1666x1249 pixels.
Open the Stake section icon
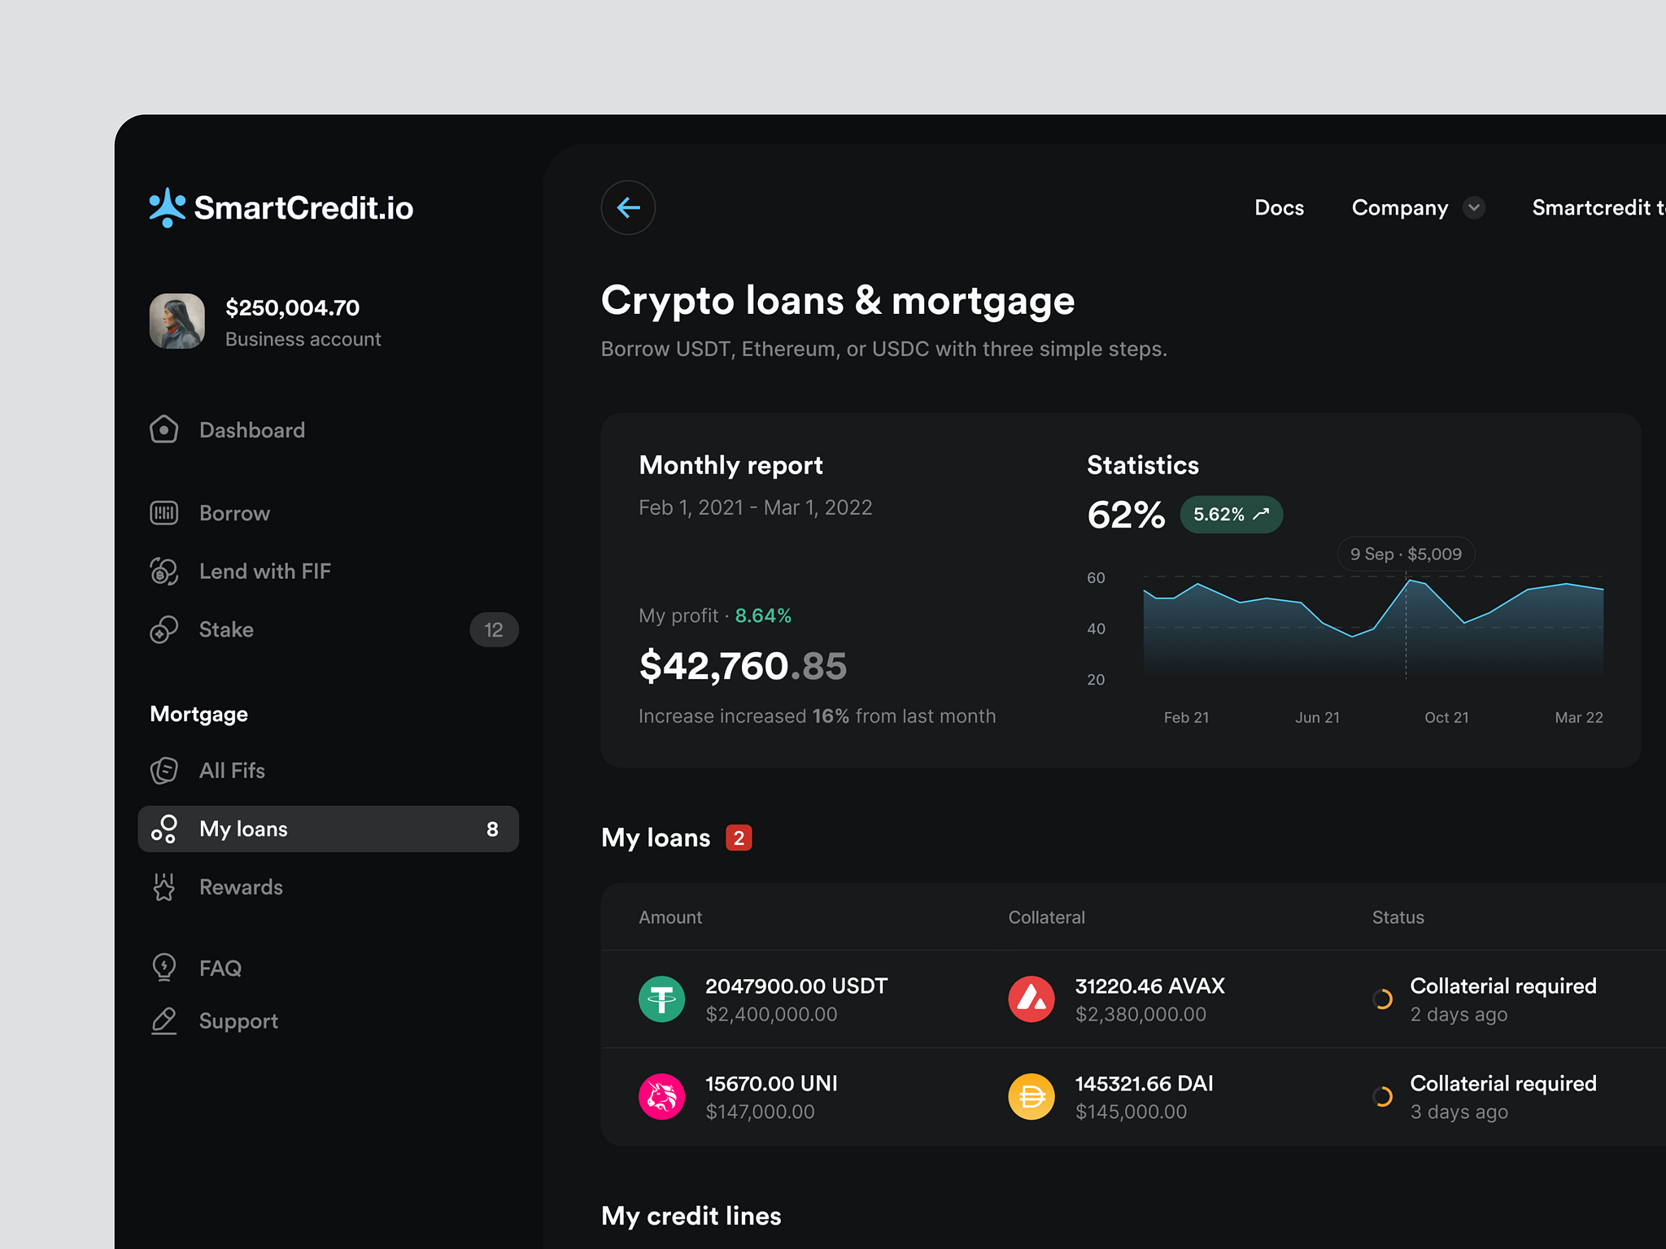pos(164,629)
